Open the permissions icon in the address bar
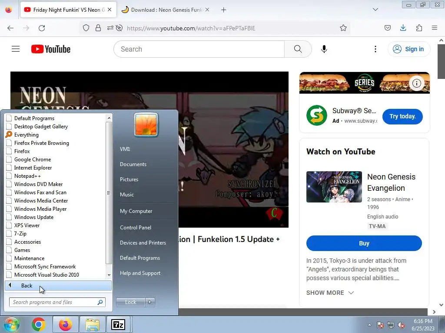445x333 pixels. 110,28
